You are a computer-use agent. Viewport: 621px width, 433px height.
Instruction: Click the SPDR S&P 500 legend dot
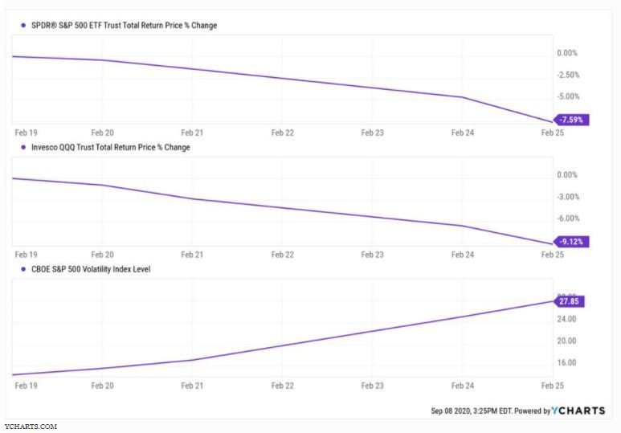tap(23, 26)
